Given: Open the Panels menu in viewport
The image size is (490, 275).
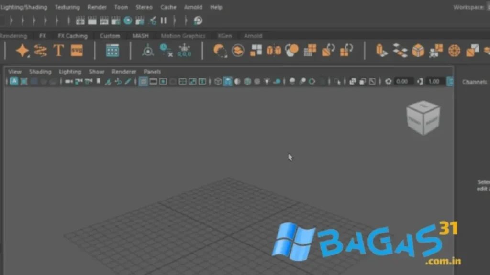Looking at the screenshot, I should click(x=152, y=72).
